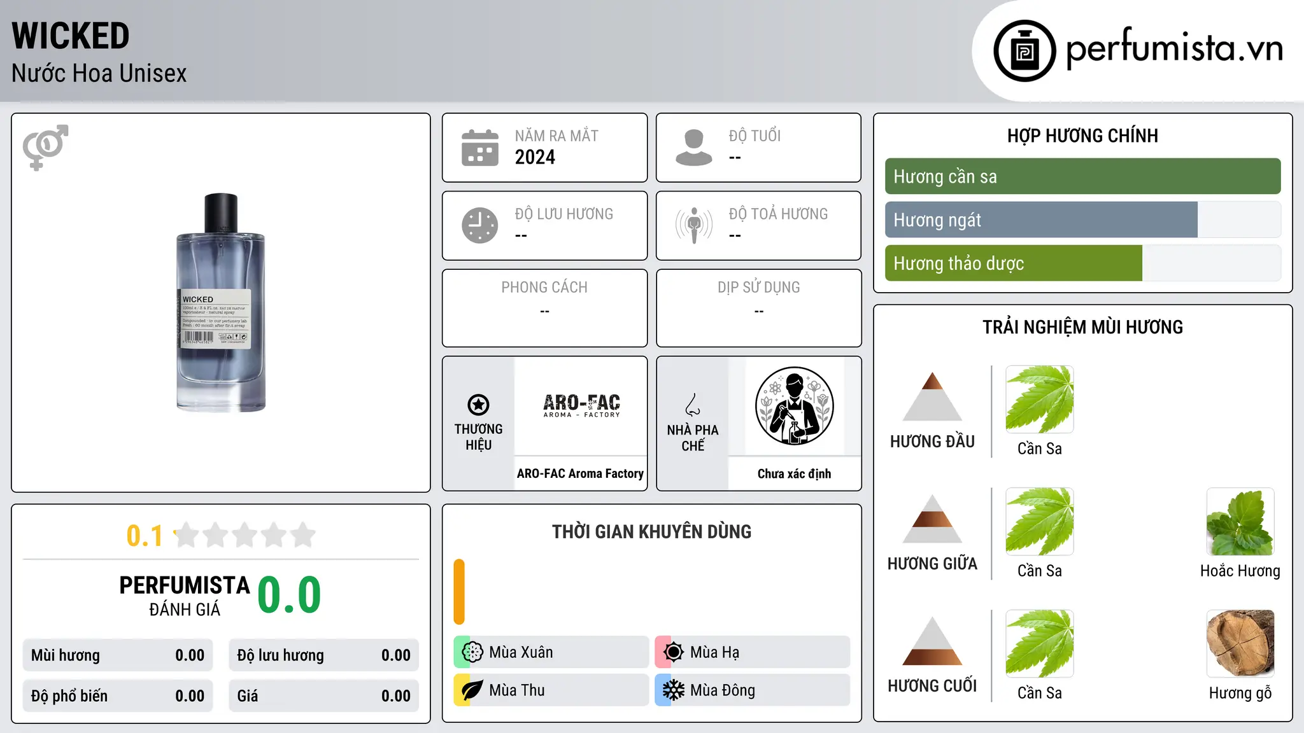Click the Hương gỗ wood log image
Screen dimensions: 1304x733
click(1240, 644)
